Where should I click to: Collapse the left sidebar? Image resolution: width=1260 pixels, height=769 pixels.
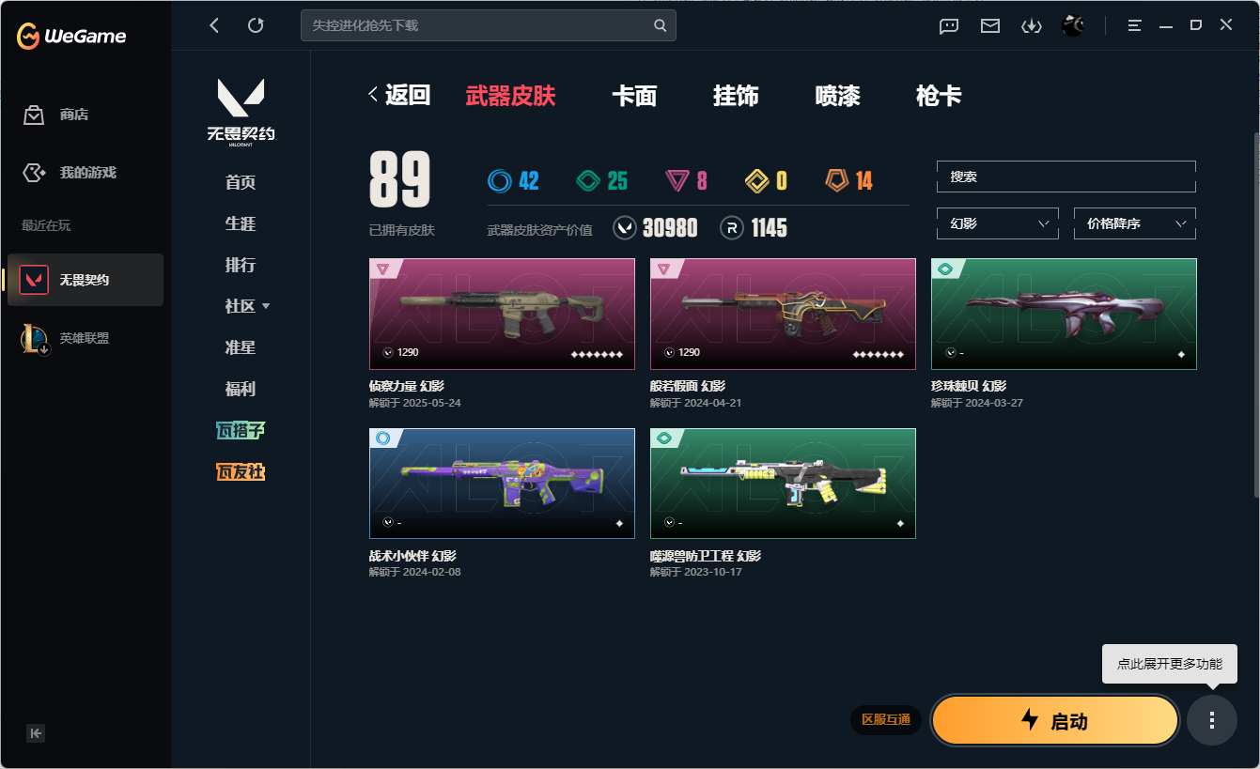[37, 733]
